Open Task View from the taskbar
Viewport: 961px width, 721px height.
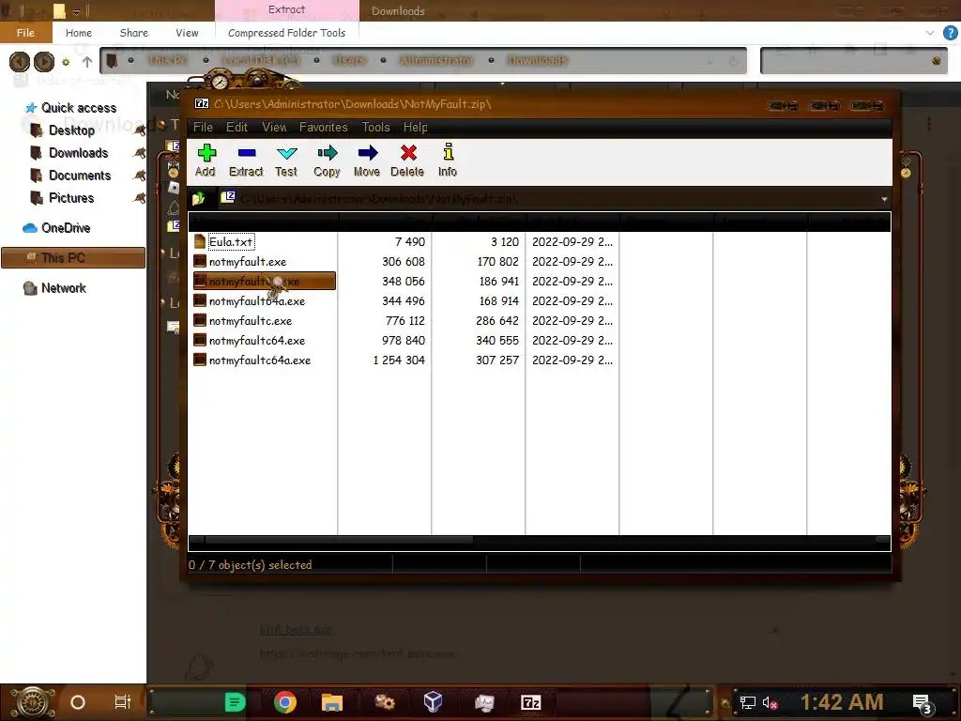pos(123,702)
